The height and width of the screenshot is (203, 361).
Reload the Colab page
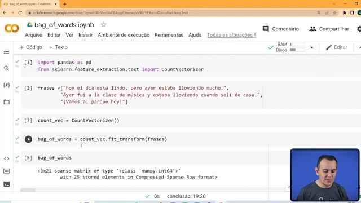(x=20, y=12)
